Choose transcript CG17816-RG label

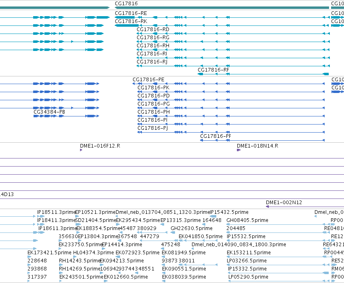coord(153,38)
